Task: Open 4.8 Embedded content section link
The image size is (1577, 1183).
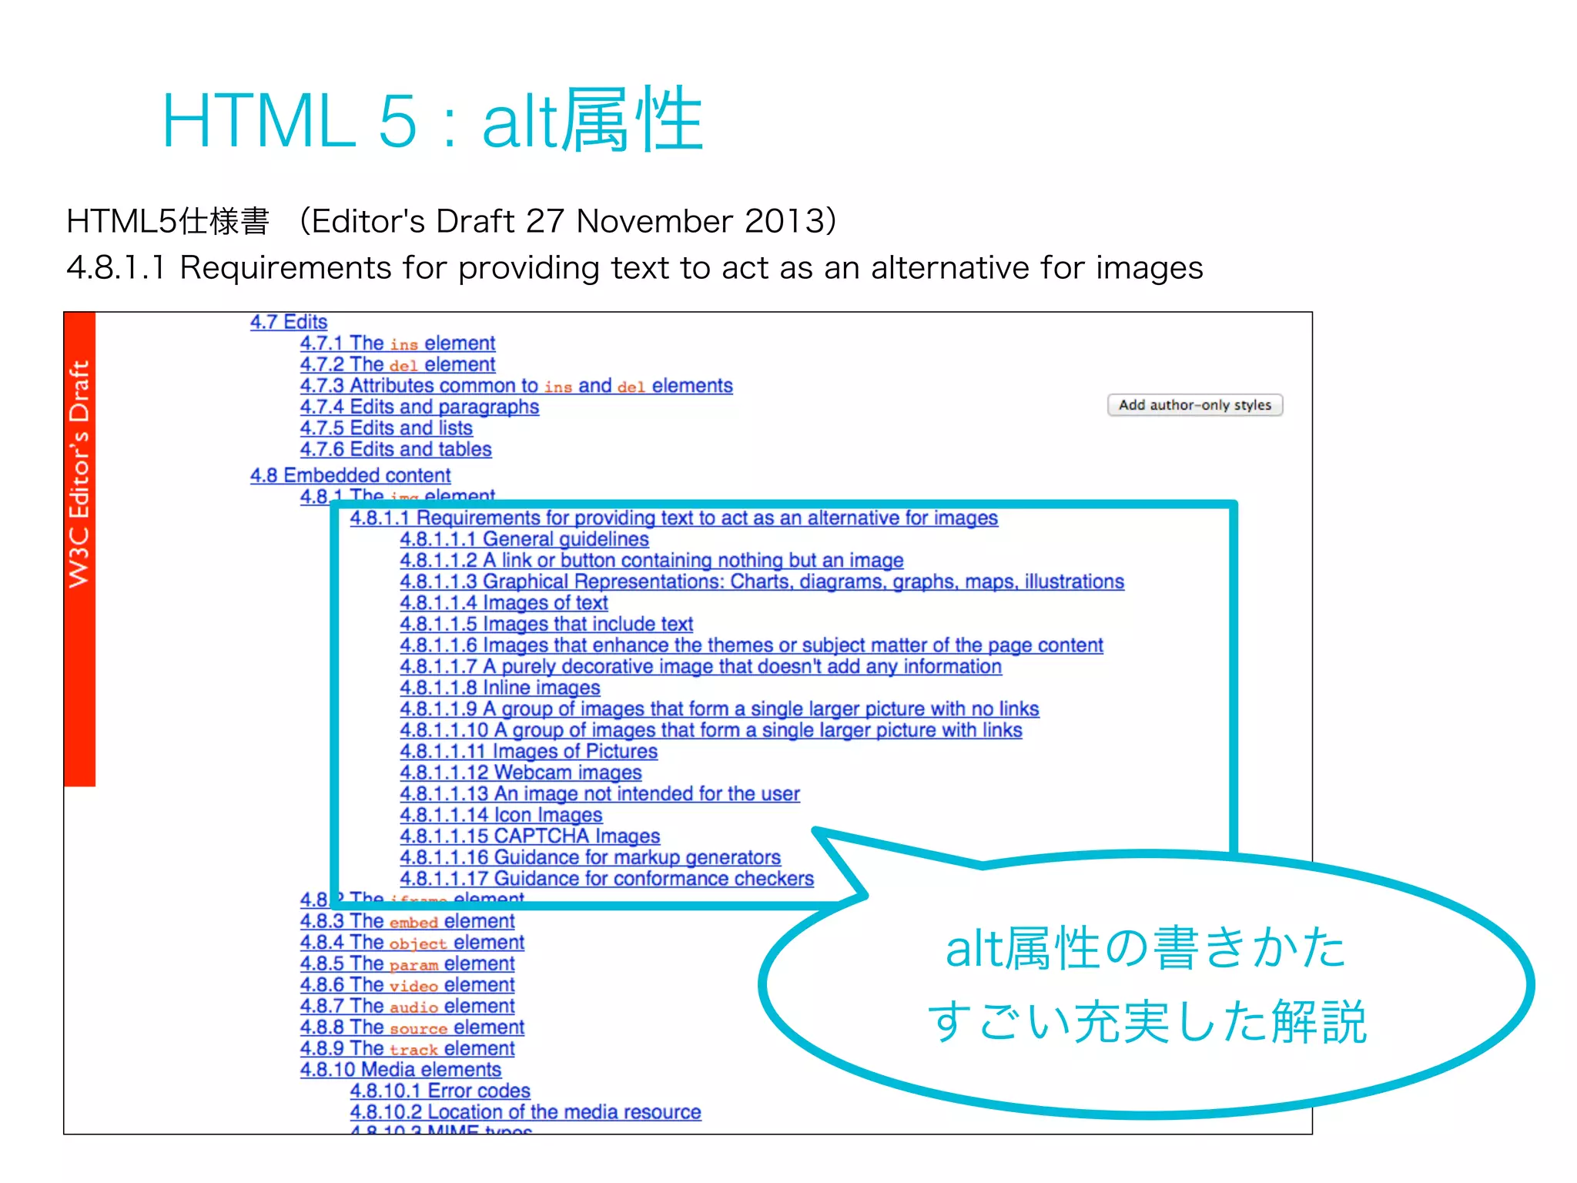Action: [x=350, y=475]
